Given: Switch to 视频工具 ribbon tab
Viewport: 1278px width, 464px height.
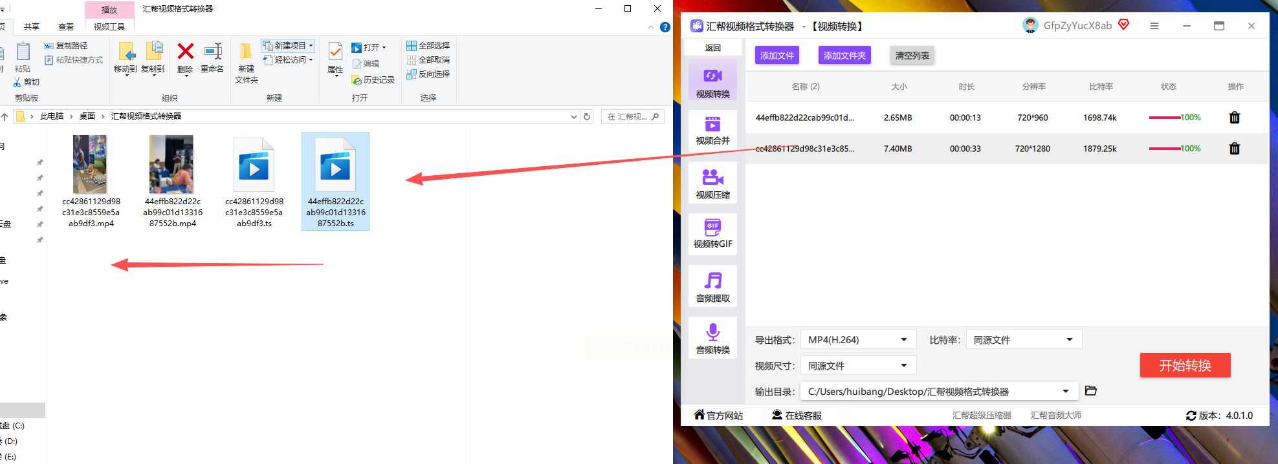Looking at the screenshot, I should 109,27.
